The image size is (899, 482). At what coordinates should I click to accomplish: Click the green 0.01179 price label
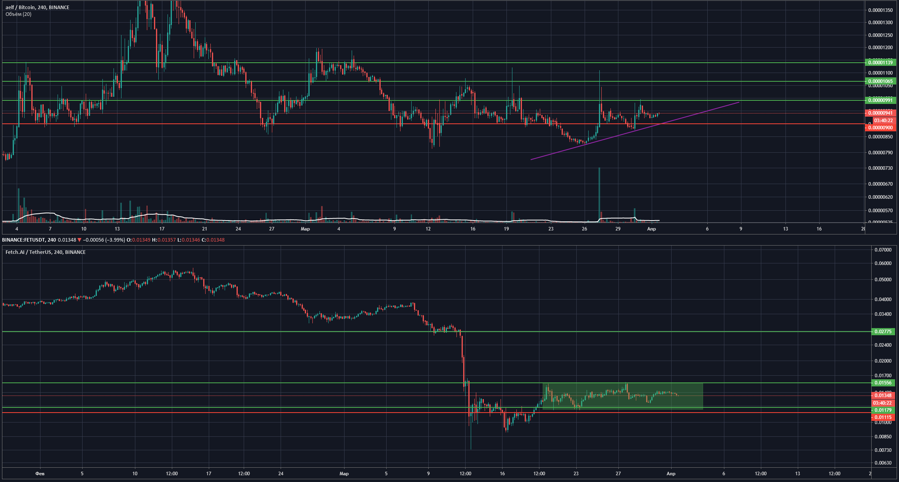pos(883,410)
